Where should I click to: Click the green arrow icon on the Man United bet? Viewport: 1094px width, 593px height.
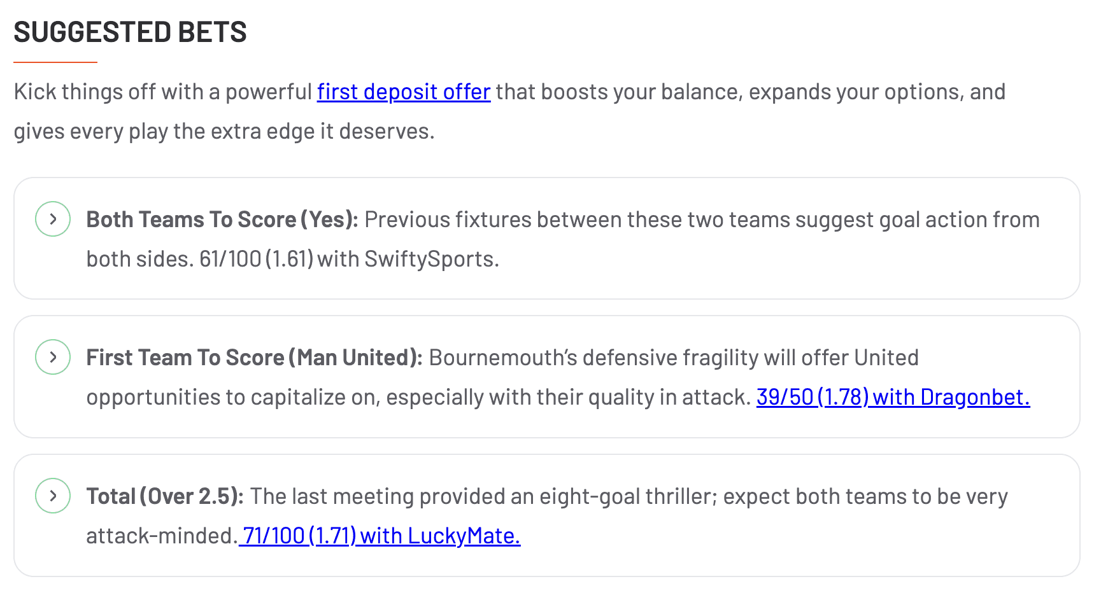click(x=53, y=357)
